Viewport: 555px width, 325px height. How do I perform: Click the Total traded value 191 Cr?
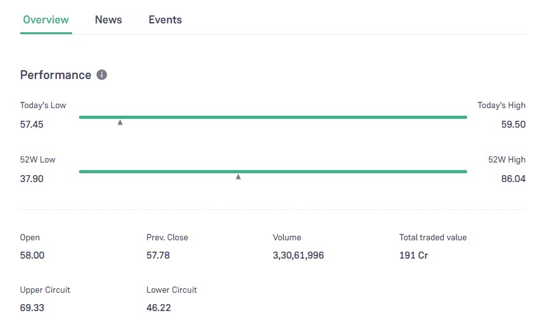point(414,255)
